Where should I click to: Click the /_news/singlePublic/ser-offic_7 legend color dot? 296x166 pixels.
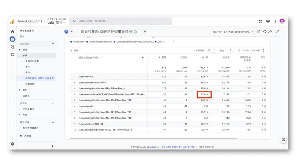(x=114, y=42)
